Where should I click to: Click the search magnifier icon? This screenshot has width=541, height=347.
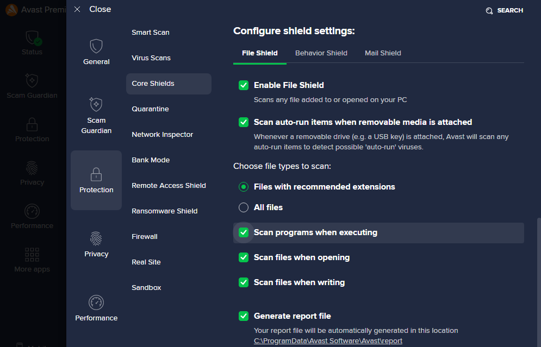[489, 11]
